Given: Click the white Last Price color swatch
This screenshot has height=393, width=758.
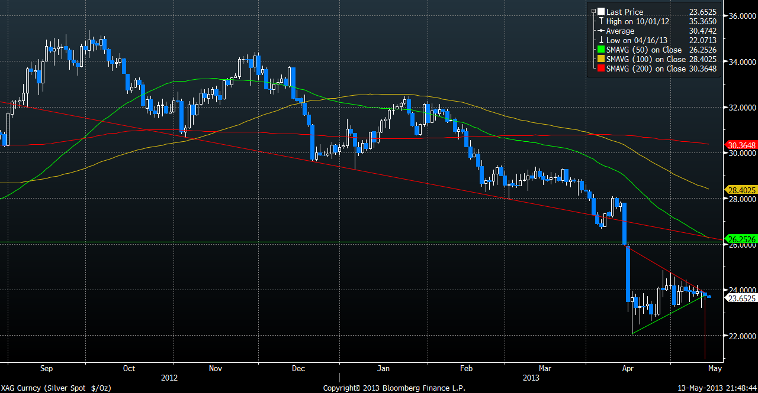Looking at the screenshot, I should (600, 12).
